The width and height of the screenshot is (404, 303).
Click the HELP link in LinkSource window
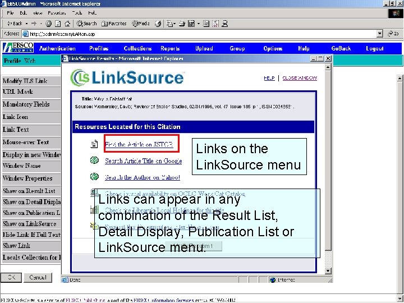tap(269, 78)
